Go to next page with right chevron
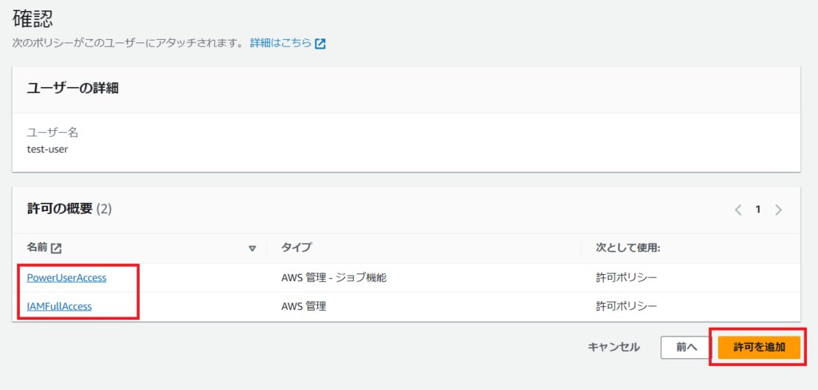818x390 pixels. click(x=778, y=210)
